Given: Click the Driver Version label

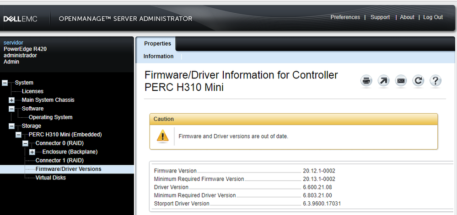Looking at the screenshot, I should click(x=171, y=187).
